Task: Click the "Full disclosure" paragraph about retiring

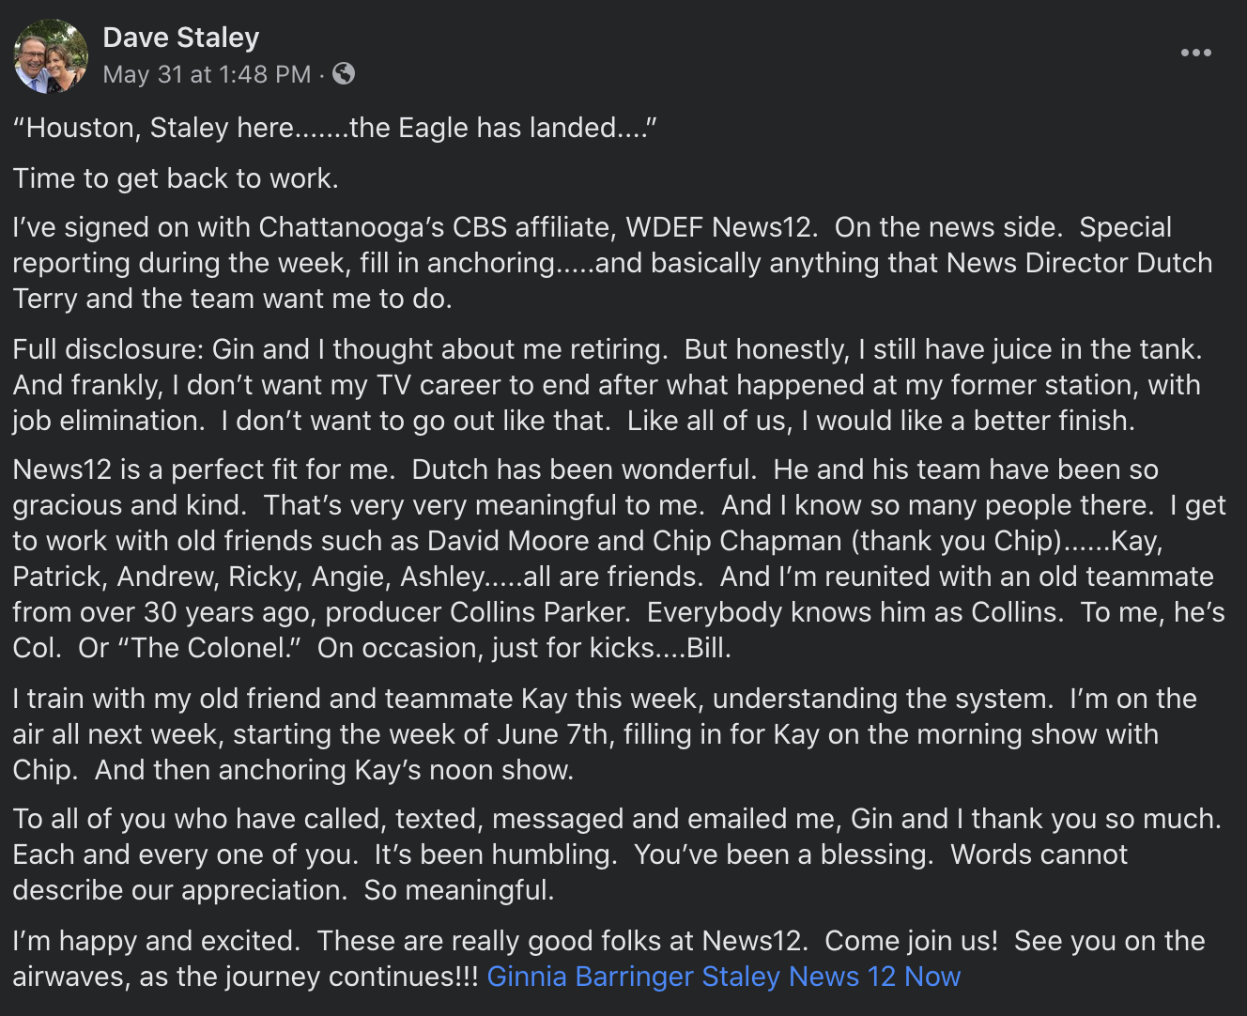Action: click(x=608, y=385)
